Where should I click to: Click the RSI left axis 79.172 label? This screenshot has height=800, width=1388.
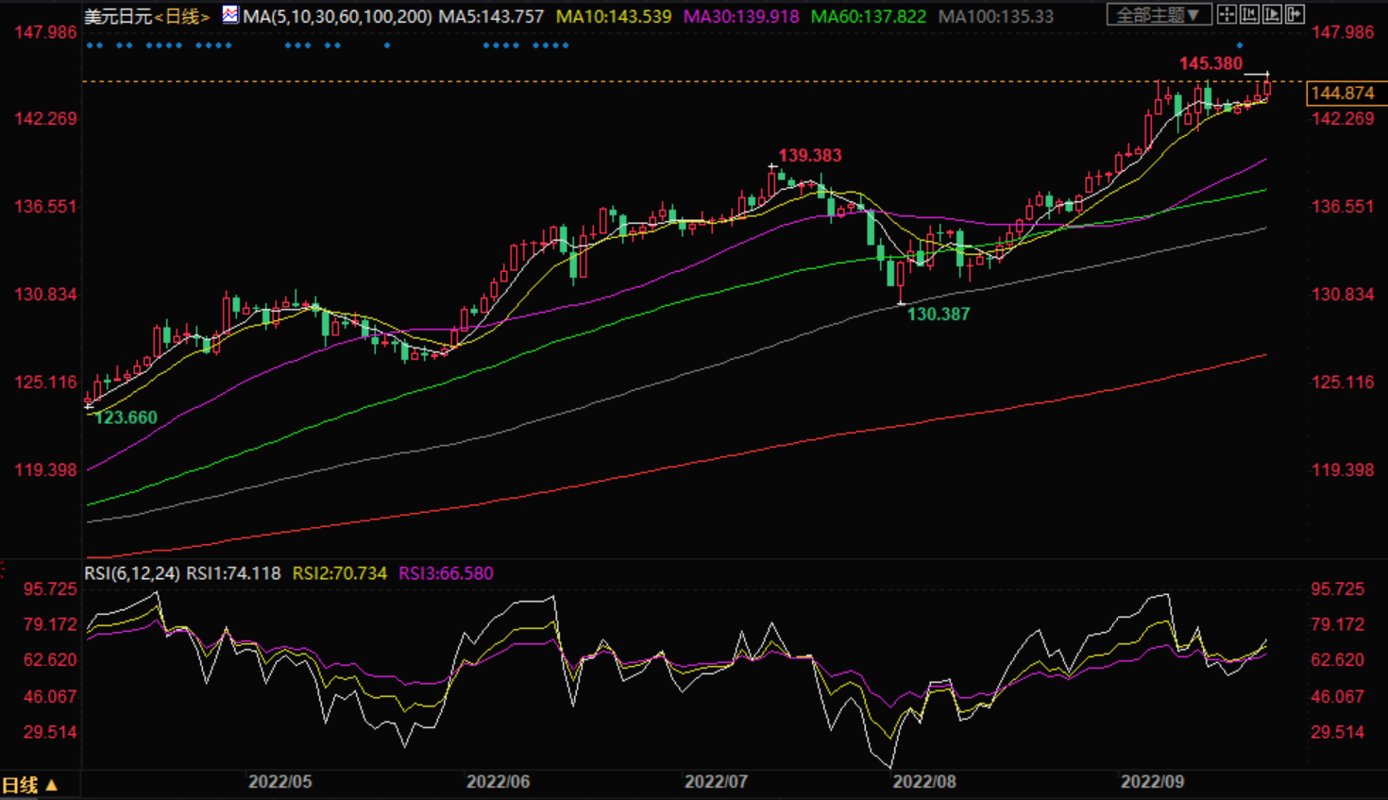(50, 624)
